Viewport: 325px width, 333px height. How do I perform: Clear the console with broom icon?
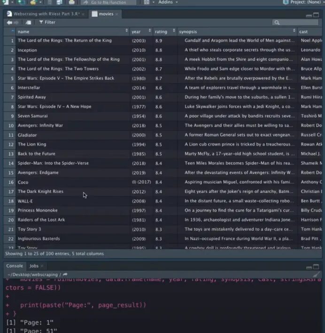[x=317, y=274]
